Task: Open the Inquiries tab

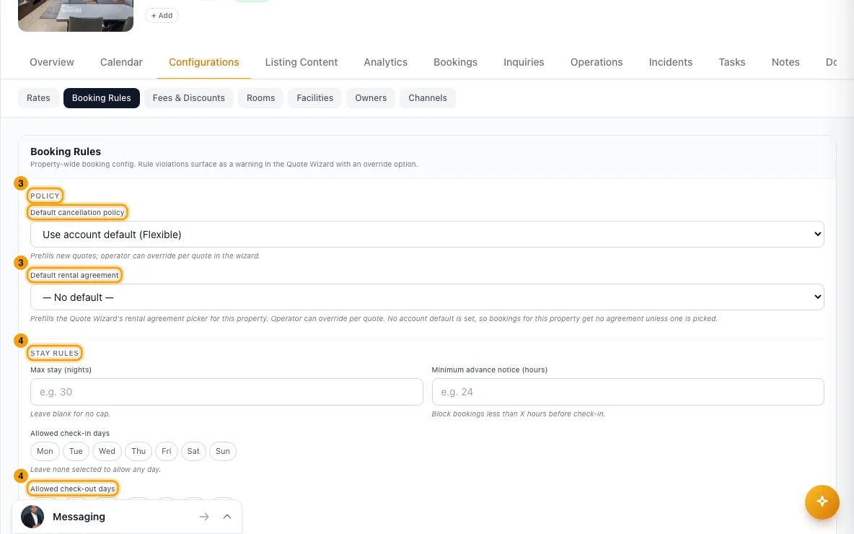Action: coord(524,62)
